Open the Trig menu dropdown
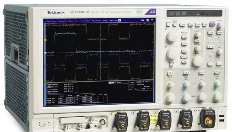The image size is (232, 132). (66, 21)
